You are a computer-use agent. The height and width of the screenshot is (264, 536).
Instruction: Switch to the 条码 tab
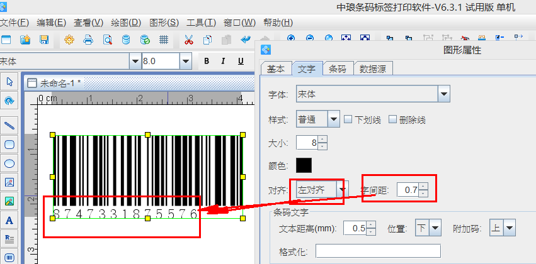[338, 69]
